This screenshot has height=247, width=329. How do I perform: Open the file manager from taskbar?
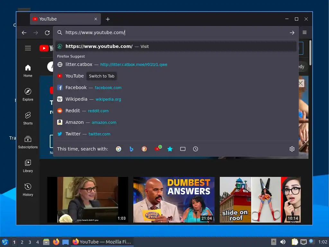(46, 242)
